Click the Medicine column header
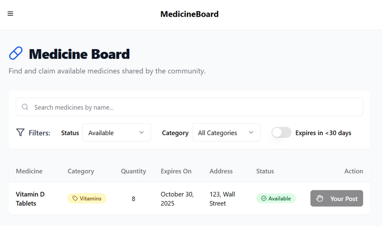 point(29,171)
